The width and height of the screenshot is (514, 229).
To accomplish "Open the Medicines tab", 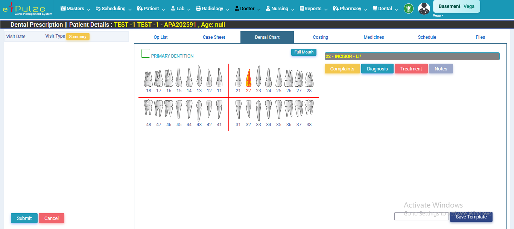I will 374,37.
